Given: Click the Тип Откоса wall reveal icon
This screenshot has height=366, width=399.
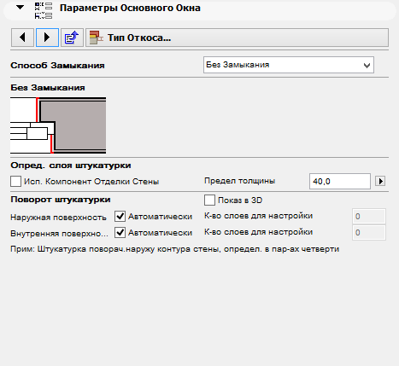Looking at the screenshot, I should (x=97, y=38).
